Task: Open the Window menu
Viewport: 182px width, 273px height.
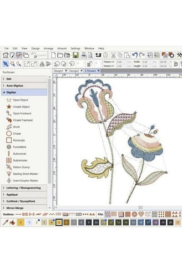Action: 89,48
